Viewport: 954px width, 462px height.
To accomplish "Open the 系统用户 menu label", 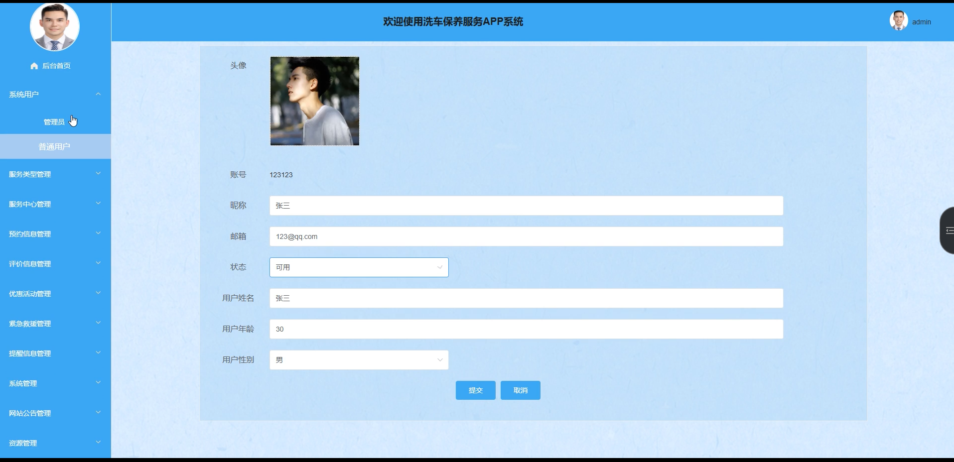I will tap(23, 94).
